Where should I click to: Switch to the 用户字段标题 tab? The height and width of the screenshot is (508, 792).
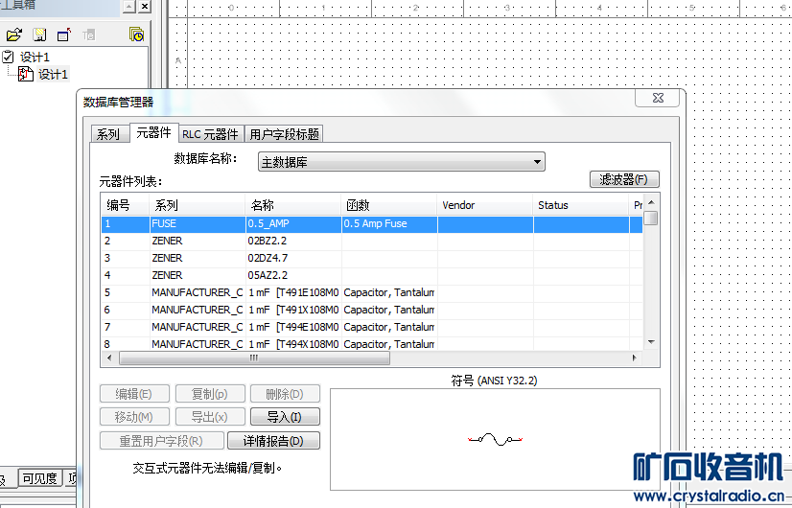[x=284, y=134]
